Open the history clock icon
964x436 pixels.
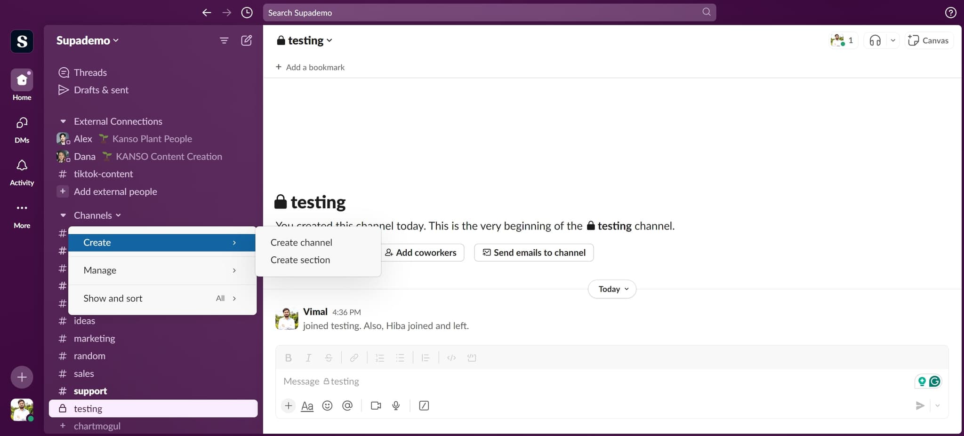pyautogui.click(x=247, y=13)
